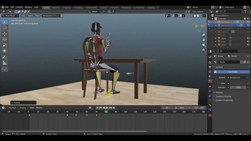This screenshot has height=141, width=251.
Task: Open the Output properties tab
Action: (210, 67)
